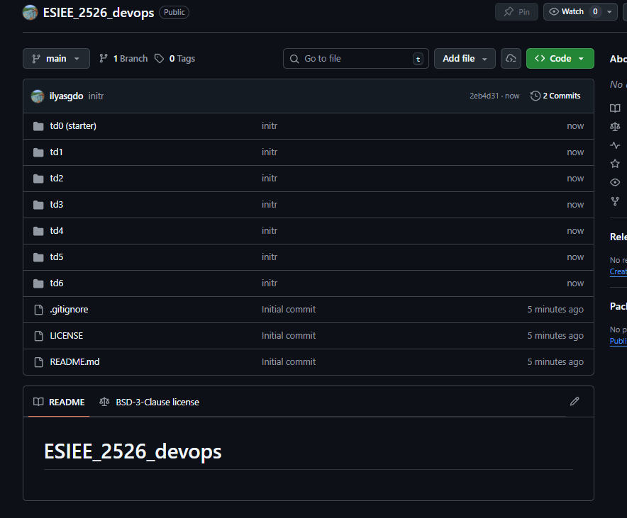The height and width of the screenshot is (518, 627).
Task: Open the td0 (starter) folder
Action: (73, 126)
